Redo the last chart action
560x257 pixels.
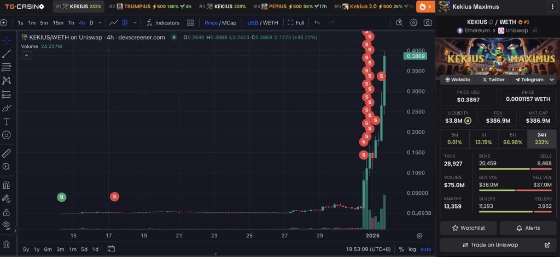331,23
